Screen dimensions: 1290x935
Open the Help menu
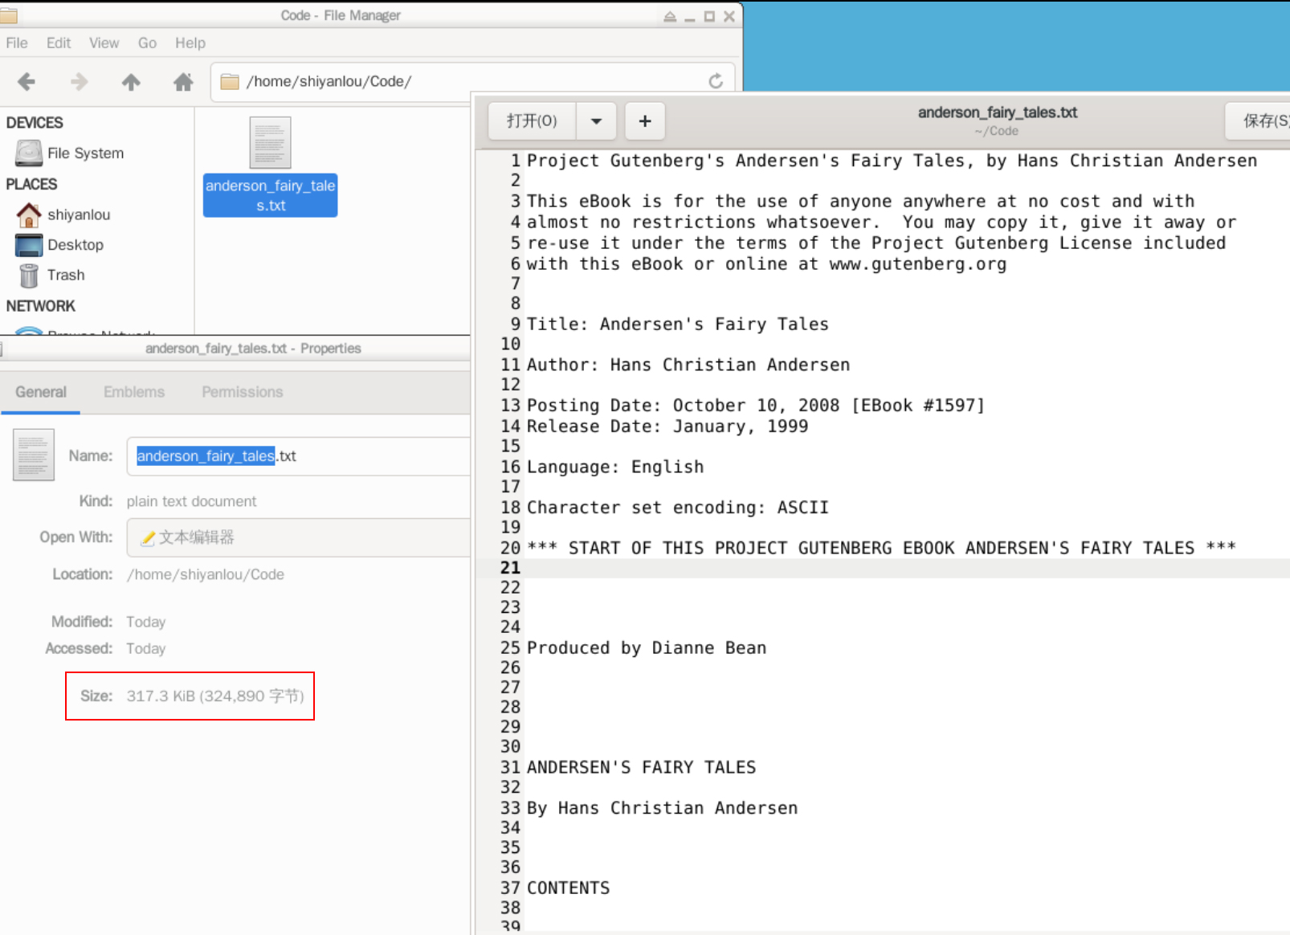tap(190, 43)
